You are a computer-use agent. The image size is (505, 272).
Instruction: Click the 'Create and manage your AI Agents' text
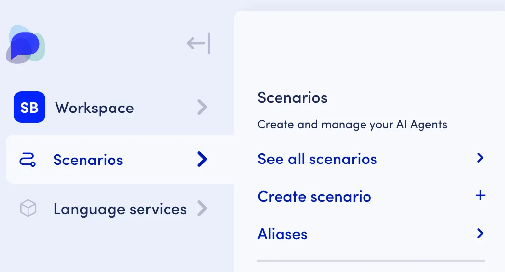[x=352, y=125]
